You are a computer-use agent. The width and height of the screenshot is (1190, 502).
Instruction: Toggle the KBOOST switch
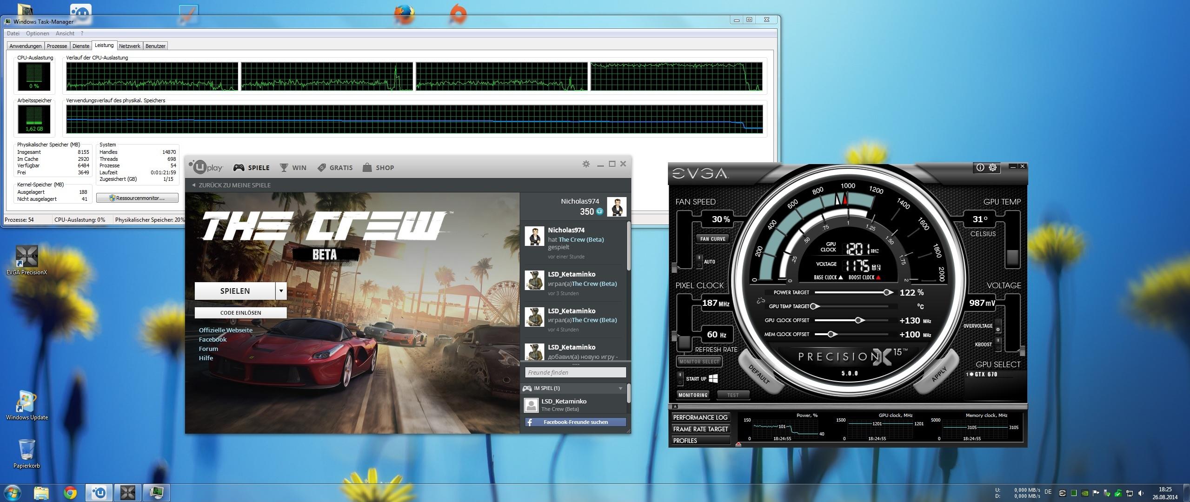(x=997, y=344)
